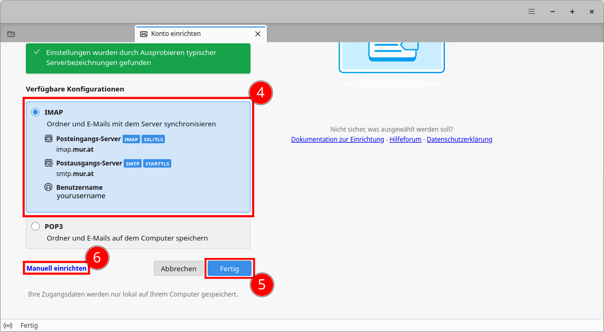Image resolution: width=604 pixels, height=332 pixels.
Task: Click the connection status icon in the status bar
Action: click(8, 326)
